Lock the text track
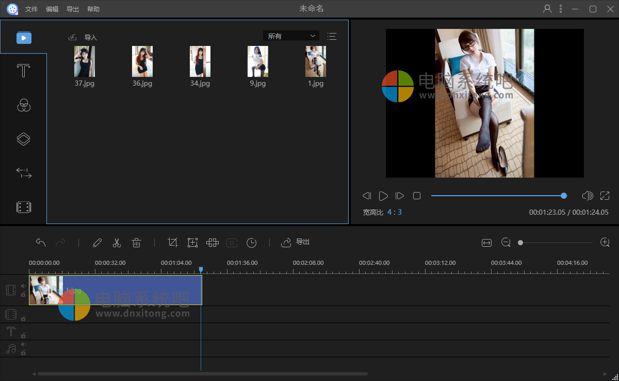The image size is (619, 381). (23, 336)
